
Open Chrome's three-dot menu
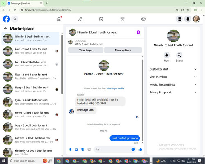[201, 10]
